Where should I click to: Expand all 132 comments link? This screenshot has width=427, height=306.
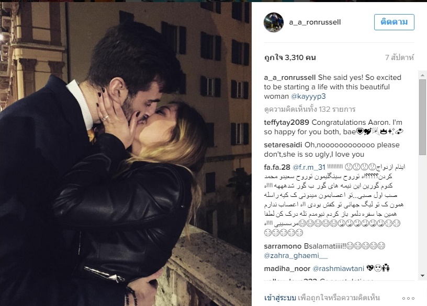click(x=310, y=109)
